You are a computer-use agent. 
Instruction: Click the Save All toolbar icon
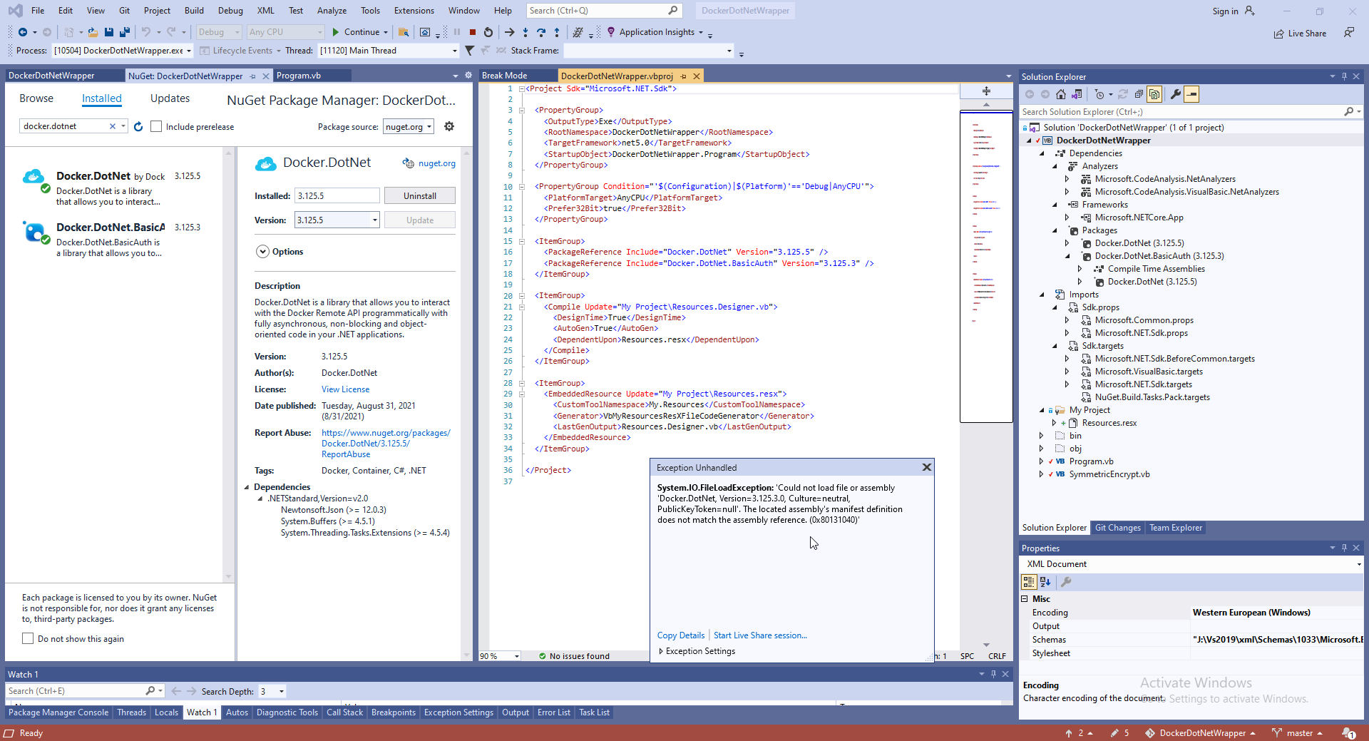pyautogui.click(x=125, y=32)
